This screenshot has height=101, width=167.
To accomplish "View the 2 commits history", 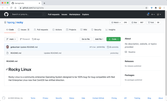I will coord(113,47).
